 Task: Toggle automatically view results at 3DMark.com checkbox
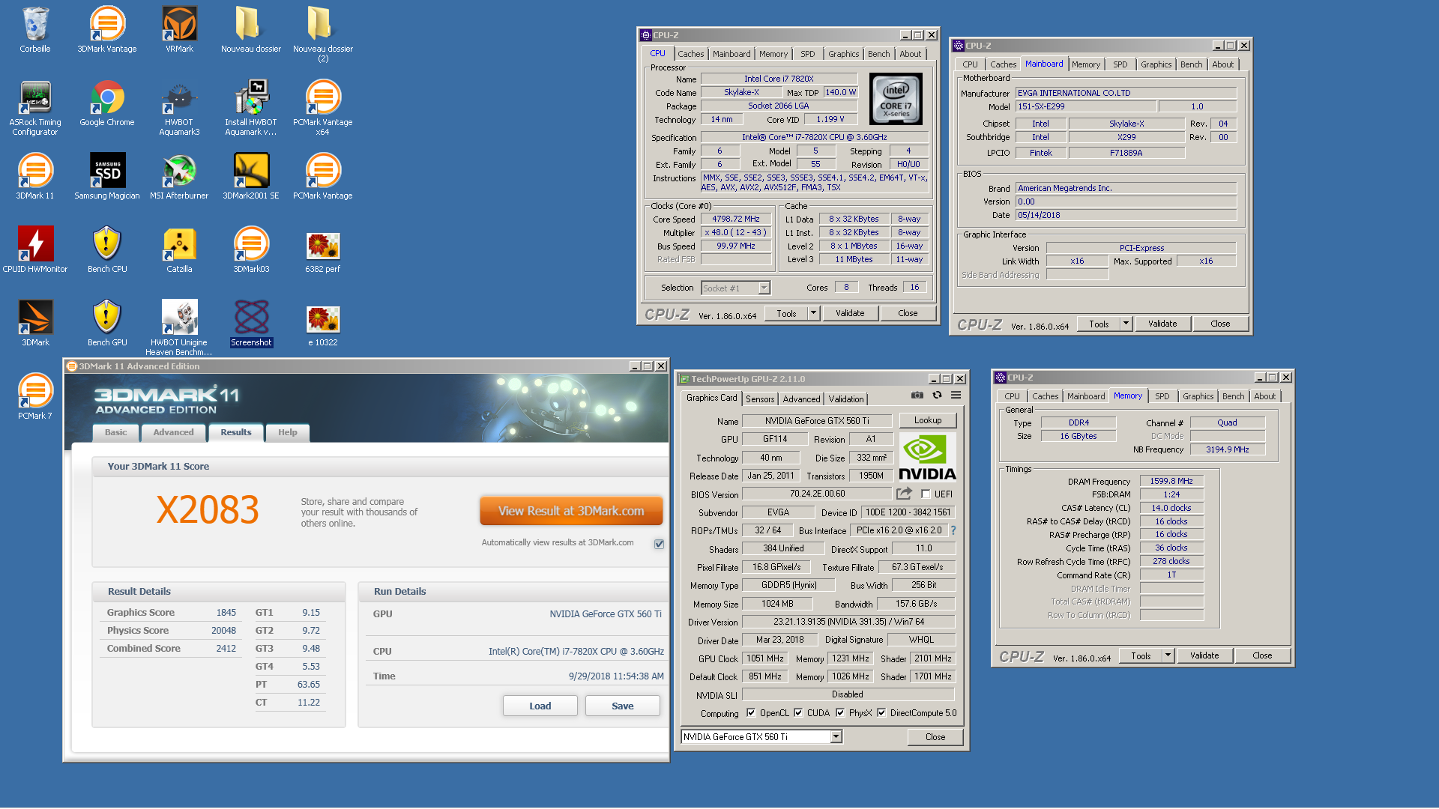click(659, 544)
